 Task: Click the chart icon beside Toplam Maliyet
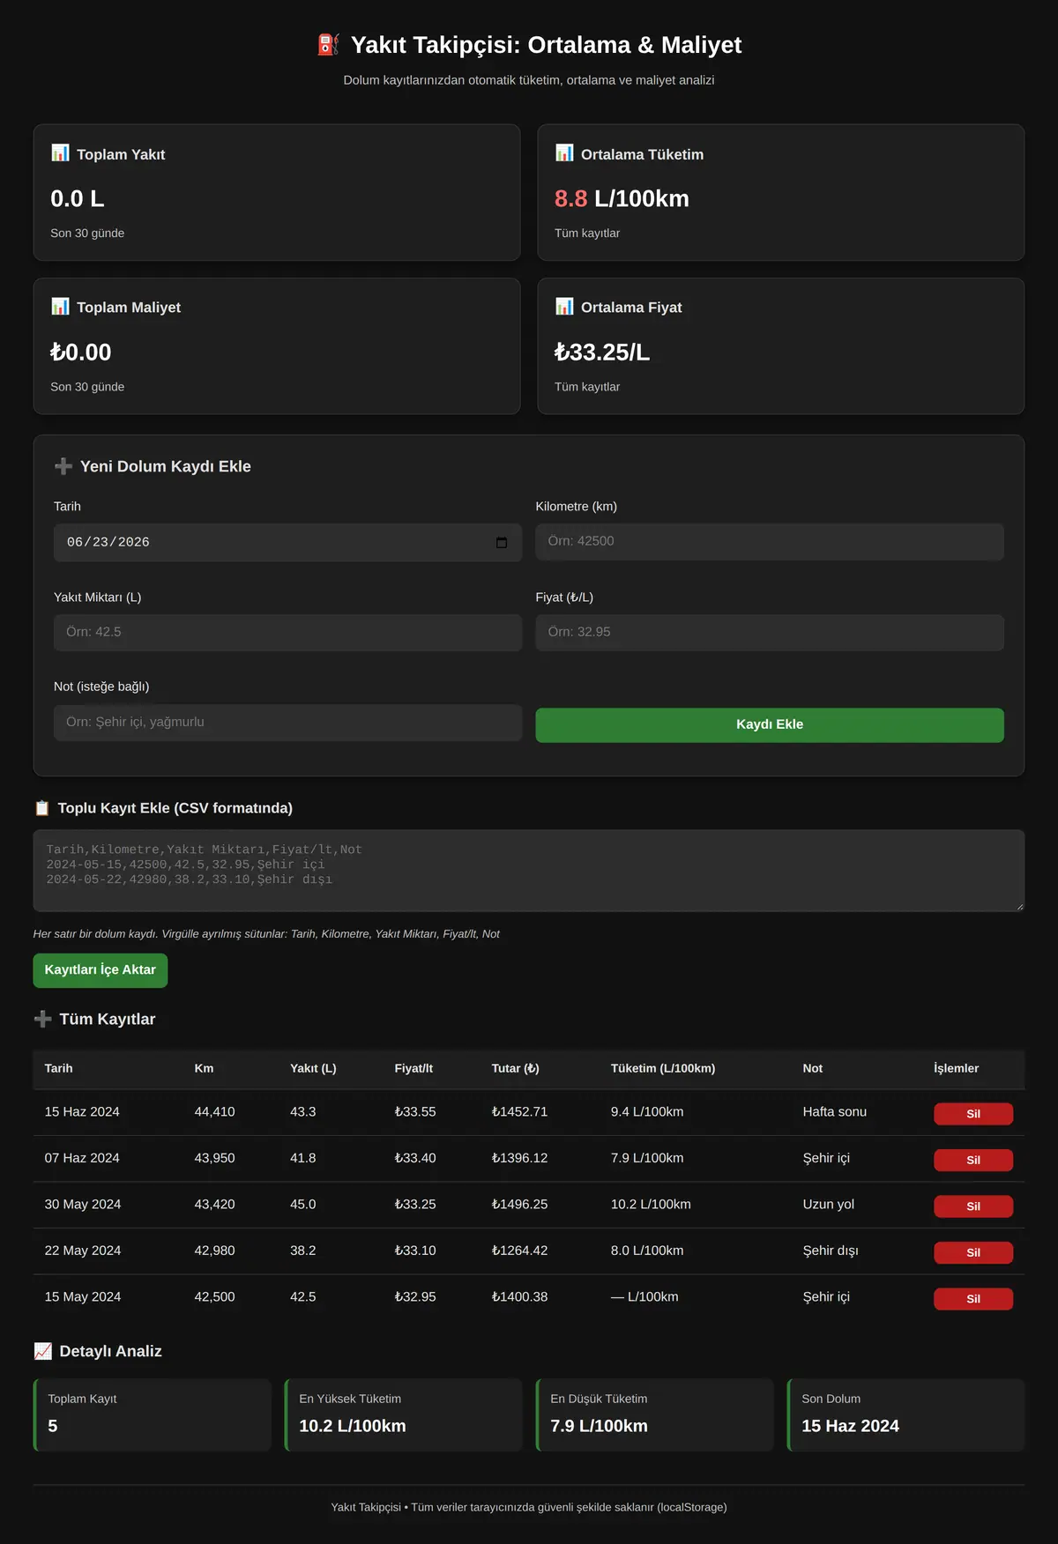[60, 307]
